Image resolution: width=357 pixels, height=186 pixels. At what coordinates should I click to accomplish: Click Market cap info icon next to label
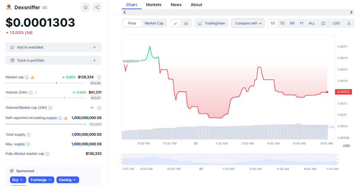pos(27,77)
